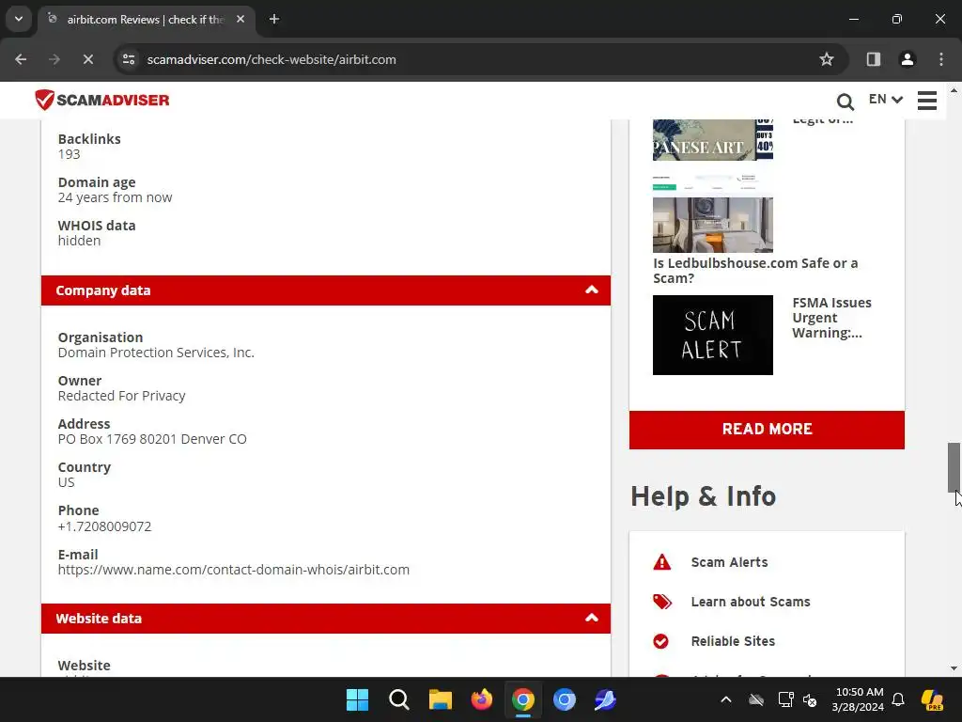The height and width of the screenshot is (722, 962).
Task: Select Domain Protection Services, Inc. text
Action: coord(156,353)
